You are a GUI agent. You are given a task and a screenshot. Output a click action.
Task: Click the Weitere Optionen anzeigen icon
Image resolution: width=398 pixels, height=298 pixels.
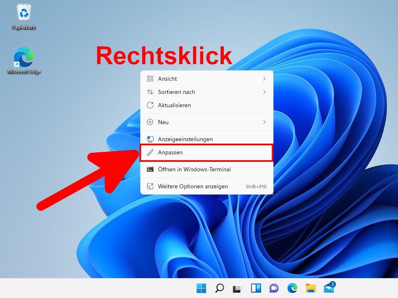click(151, 186)
